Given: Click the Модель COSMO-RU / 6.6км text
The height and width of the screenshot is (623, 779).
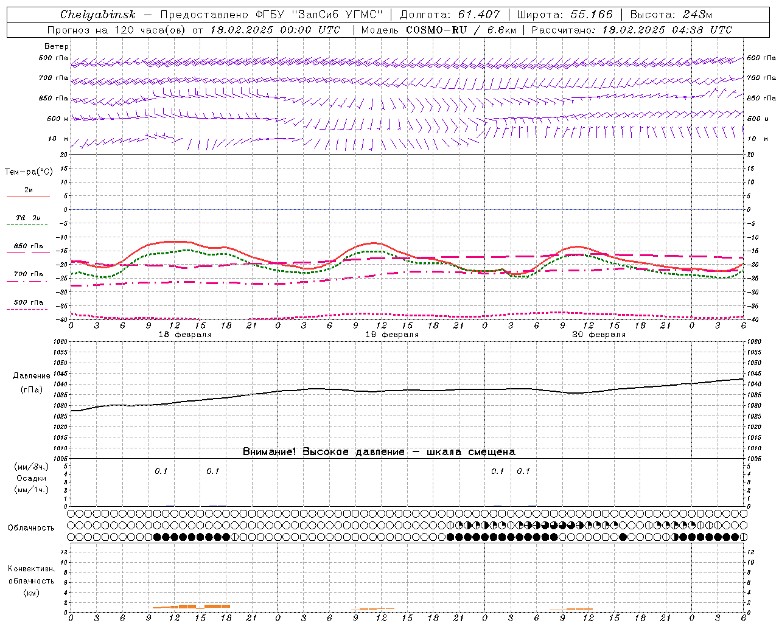Looking at the screenshot, I should tap(438, 30).
